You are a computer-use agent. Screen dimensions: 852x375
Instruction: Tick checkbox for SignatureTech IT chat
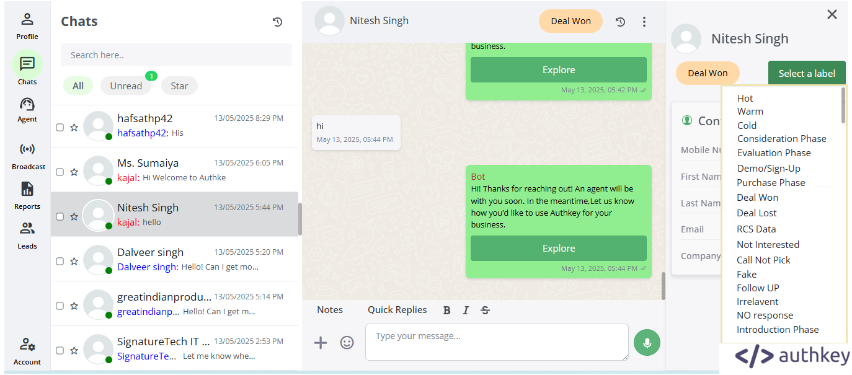(x=60, y=350)
